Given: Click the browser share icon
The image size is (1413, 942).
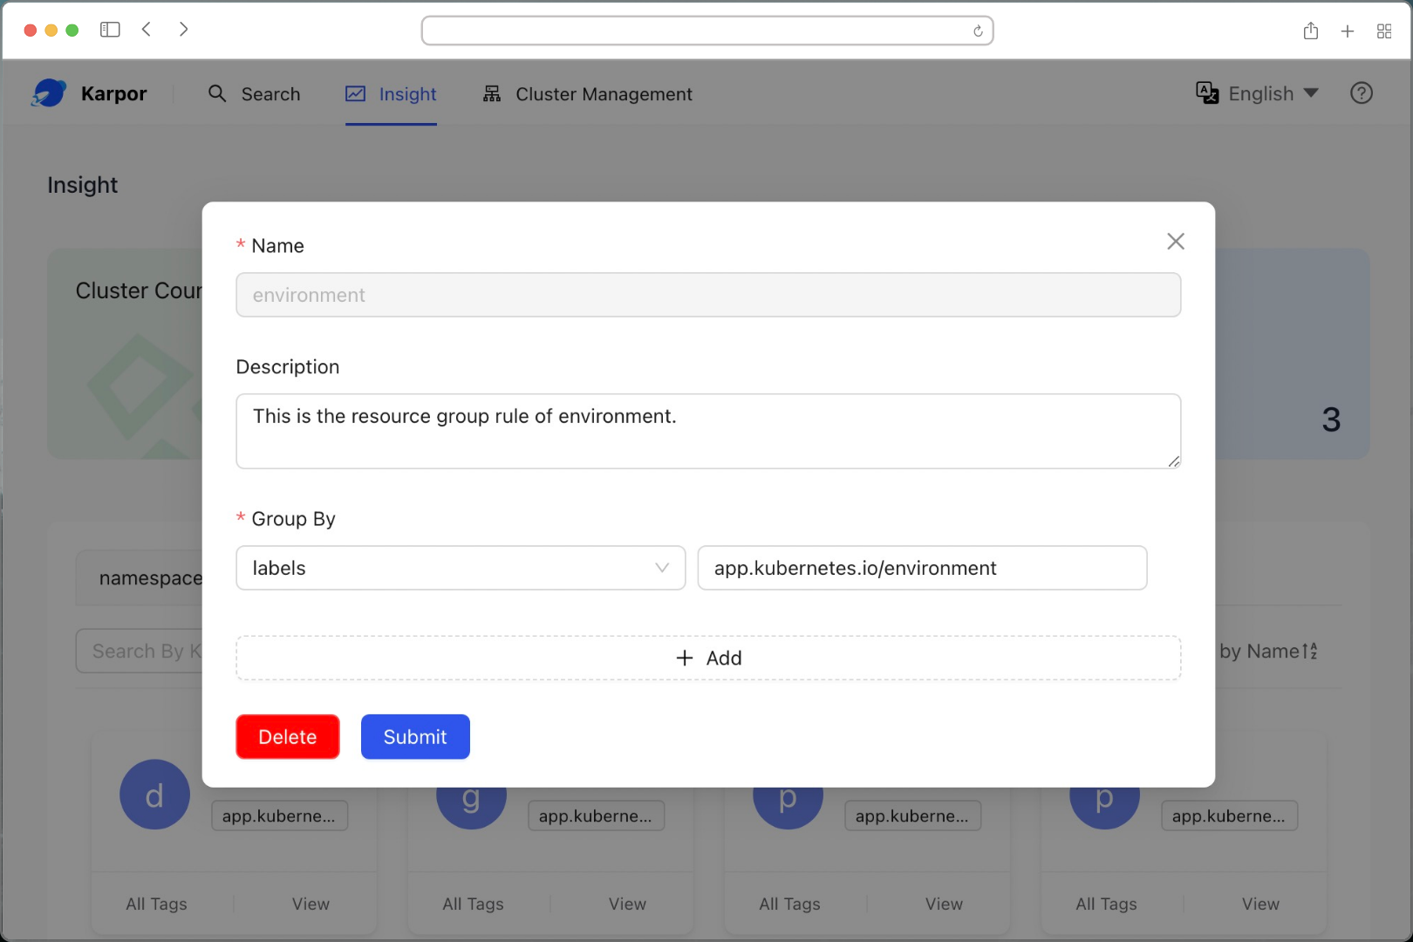Looking at the screenshot, I should 1310,31.
